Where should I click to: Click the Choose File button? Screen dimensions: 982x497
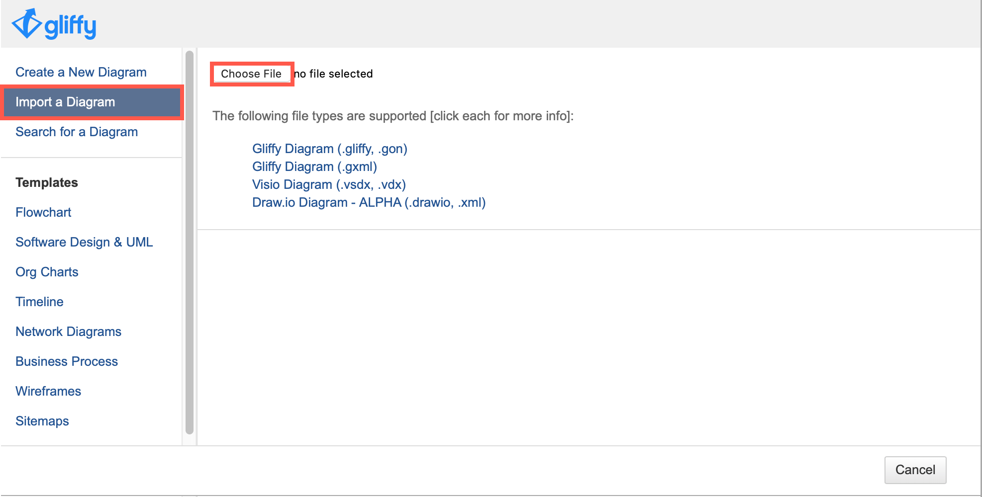(252, 74)
